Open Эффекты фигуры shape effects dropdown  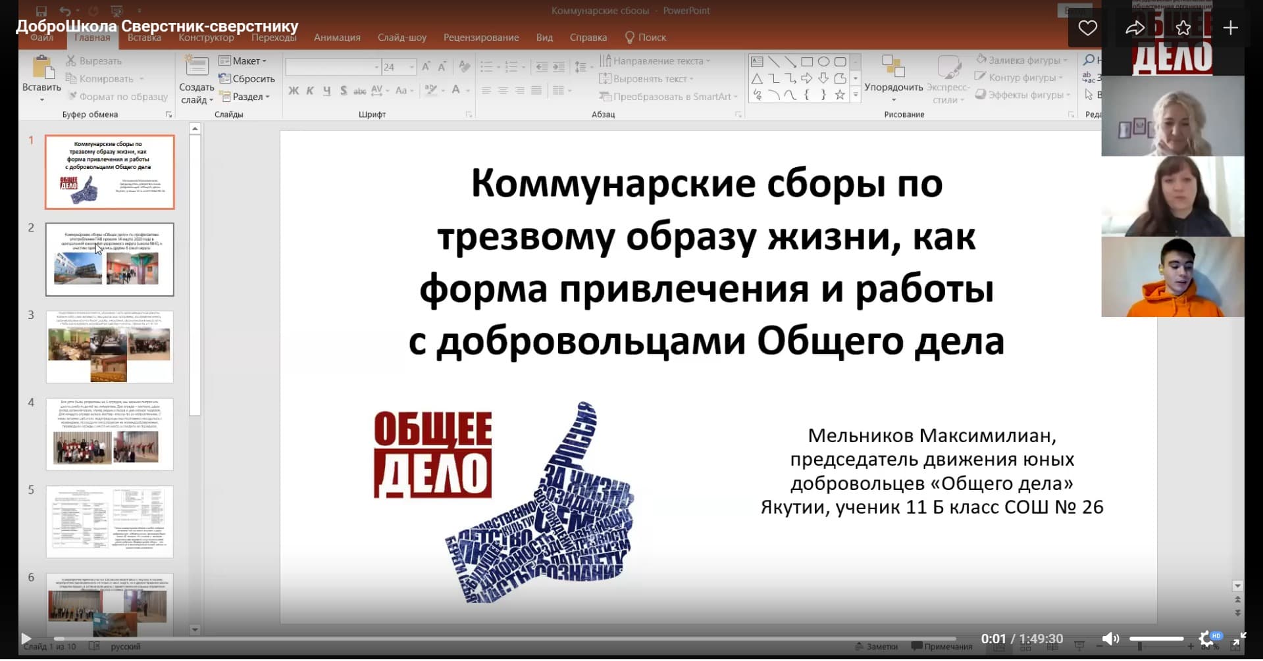click(x=1022, y=95)
